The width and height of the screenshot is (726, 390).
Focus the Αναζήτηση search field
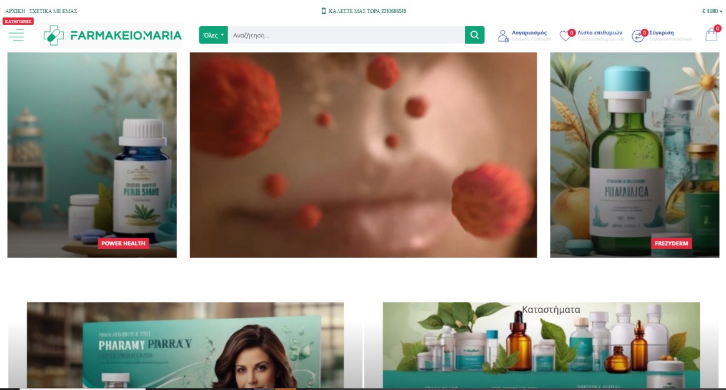pos(346,36)
